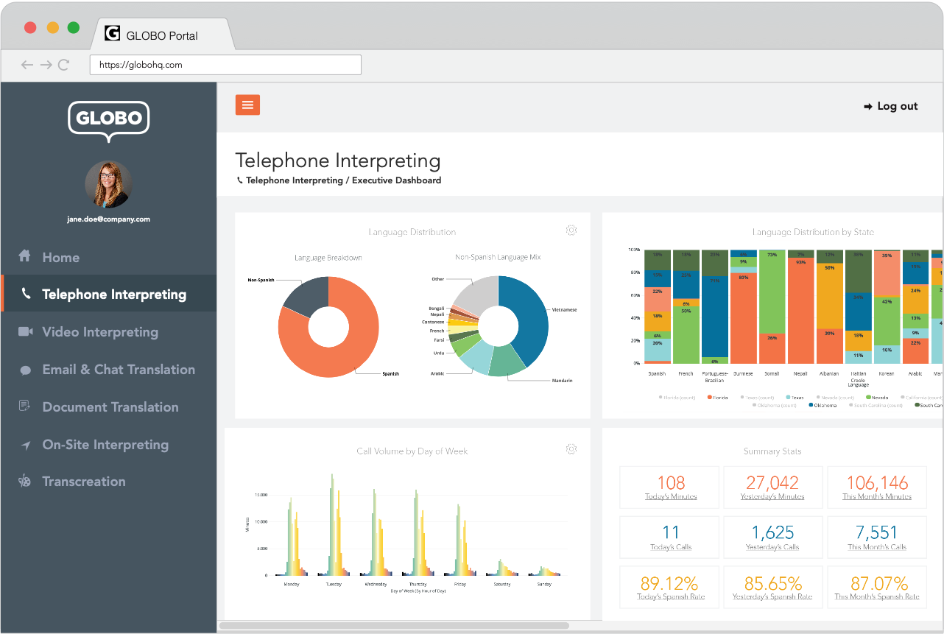Viewport: 944px width, 634px height.
Task: Click the orange hamburger menu button
Action: click(247, 105)
